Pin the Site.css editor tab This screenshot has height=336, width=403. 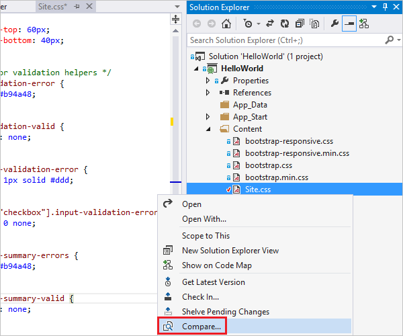pyautogui.click(x=77, y=7)
